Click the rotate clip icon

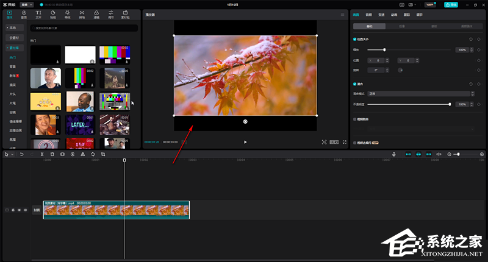pos(93,154)
